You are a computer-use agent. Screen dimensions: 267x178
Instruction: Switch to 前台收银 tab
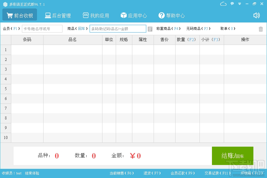tap(20, 14)
